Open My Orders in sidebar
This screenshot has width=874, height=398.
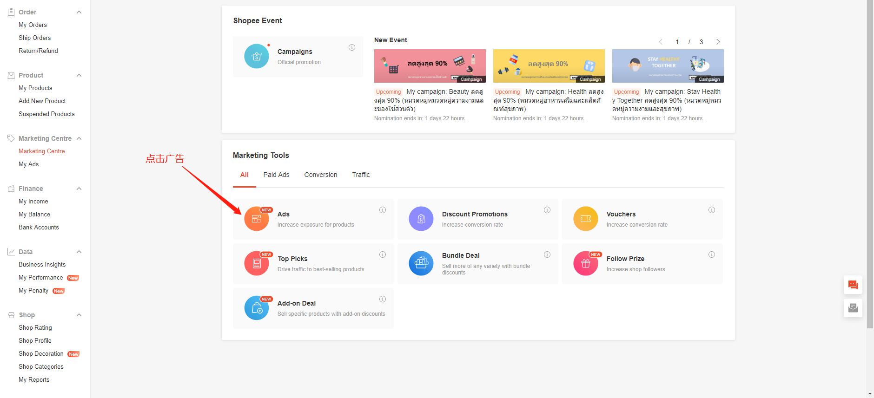coord(33,25)
